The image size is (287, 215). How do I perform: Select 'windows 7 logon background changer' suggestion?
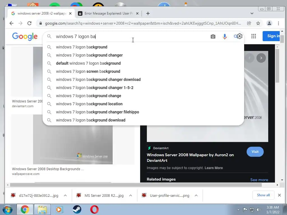[x=143, y=55]
